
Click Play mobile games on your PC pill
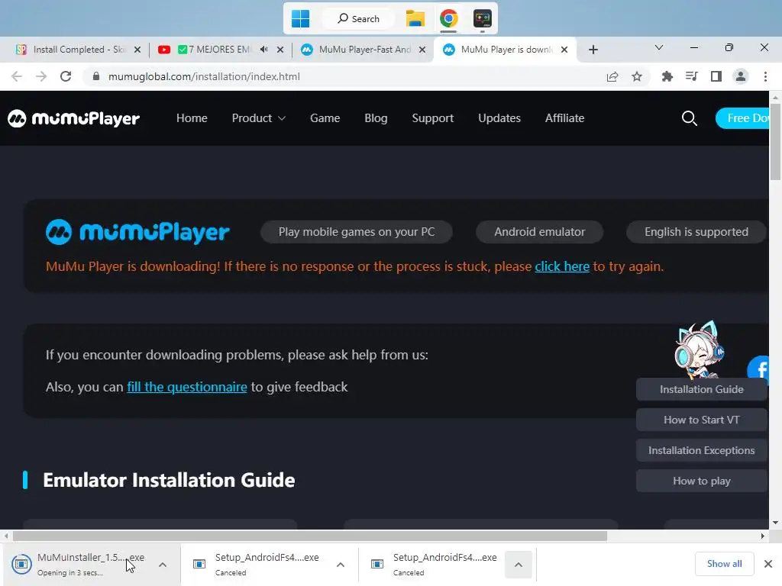(x=356, y=232)
